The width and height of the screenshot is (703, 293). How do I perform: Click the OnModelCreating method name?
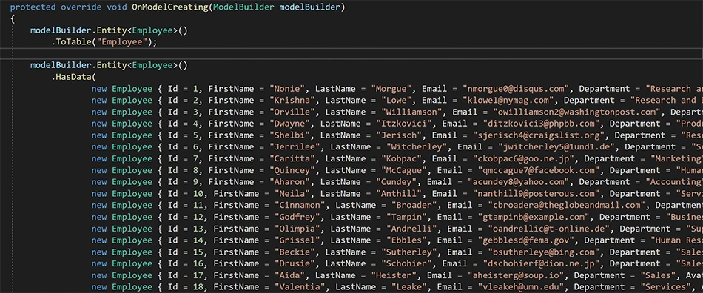coord(170,7)
